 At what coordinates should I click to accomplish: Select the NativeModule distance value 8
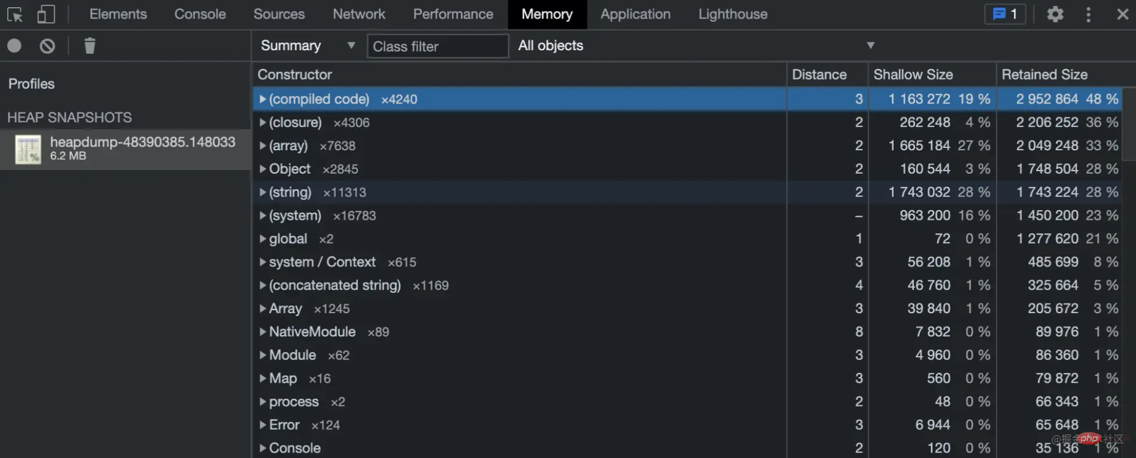click(x=859, y=332)
